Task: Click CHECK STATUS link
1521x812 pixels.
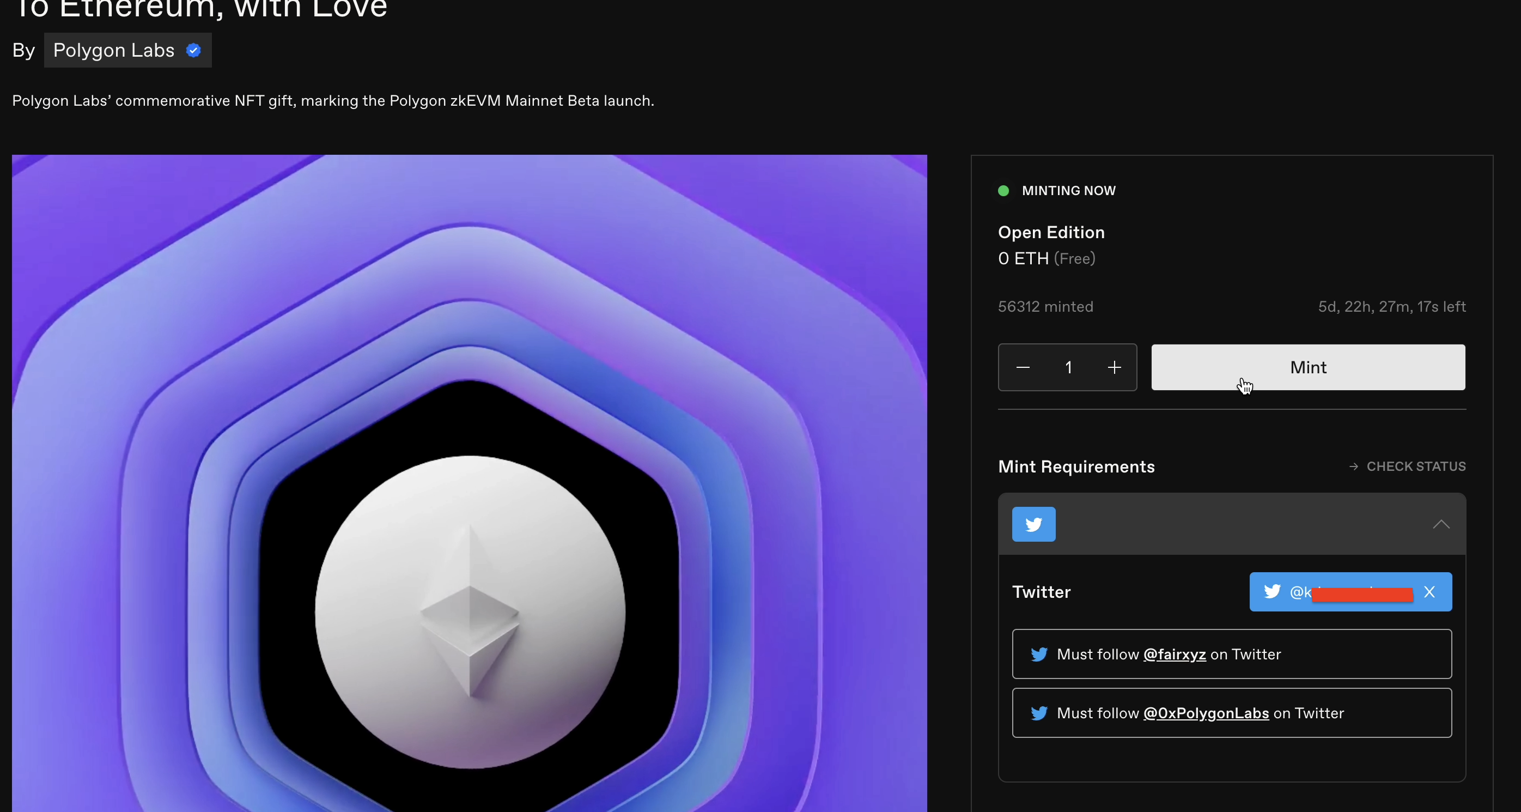Action: (x=1415, y=466)
